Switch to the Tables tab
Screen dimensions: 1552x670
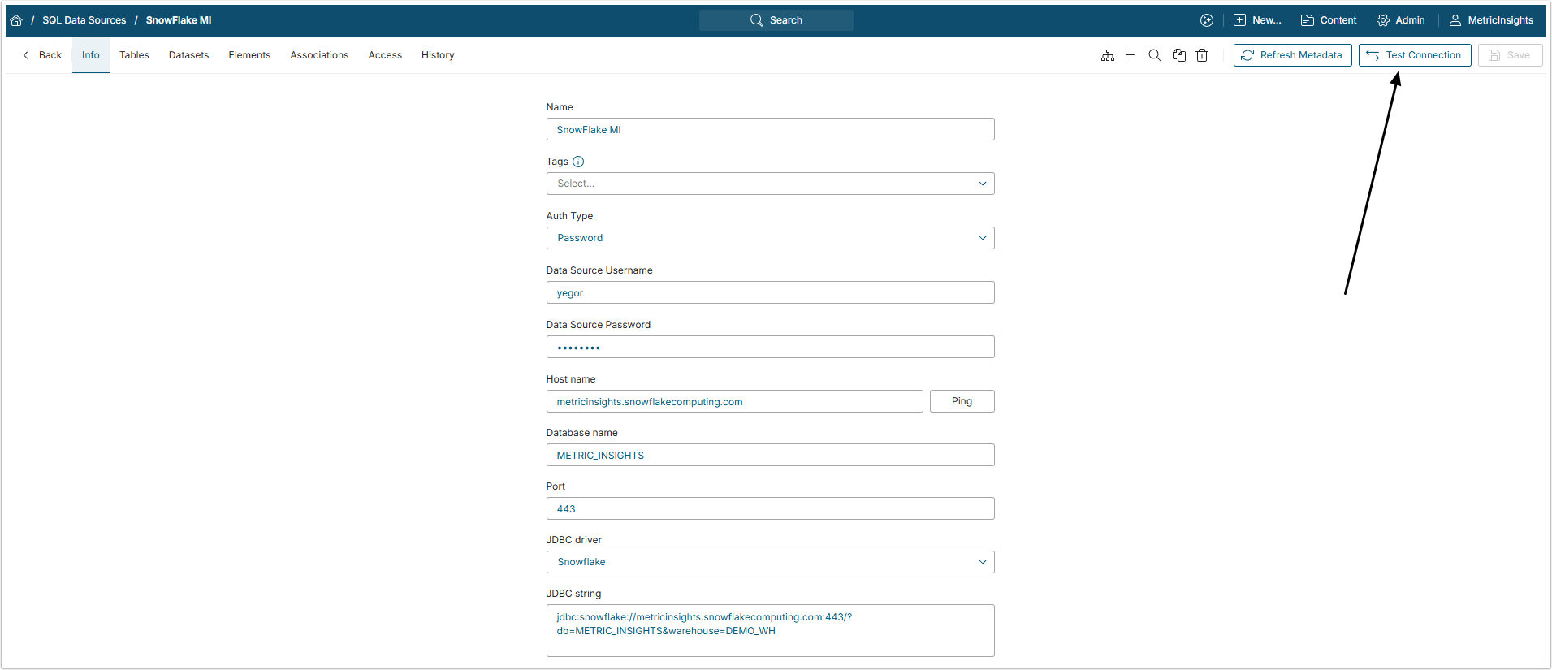pyautogui.click(x=134, y=55)
